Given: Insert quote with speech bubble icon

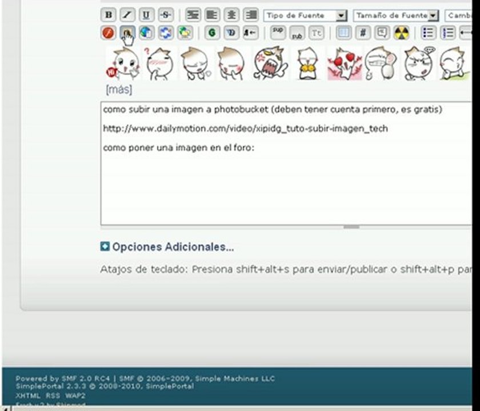Looking at the screenshot, I should [x=382, y=33].
